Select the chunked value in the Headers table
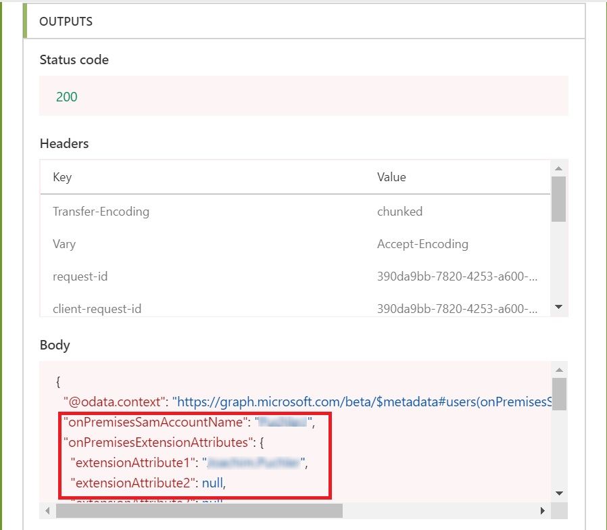This screenshot has width=607, height=530. tap(399, 211)
